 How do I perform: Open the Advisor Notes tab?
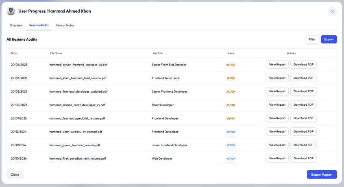[x=65, y=25]
